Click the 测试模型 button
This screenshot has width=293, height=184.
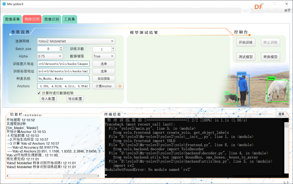(x=246, y=57)
